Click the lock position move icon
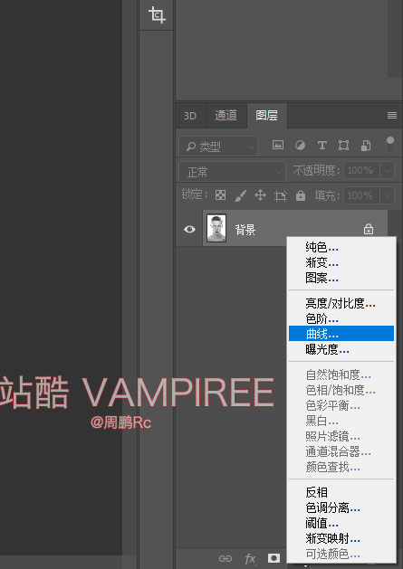This screenshot has width=403, height=569. pos(260,195)
